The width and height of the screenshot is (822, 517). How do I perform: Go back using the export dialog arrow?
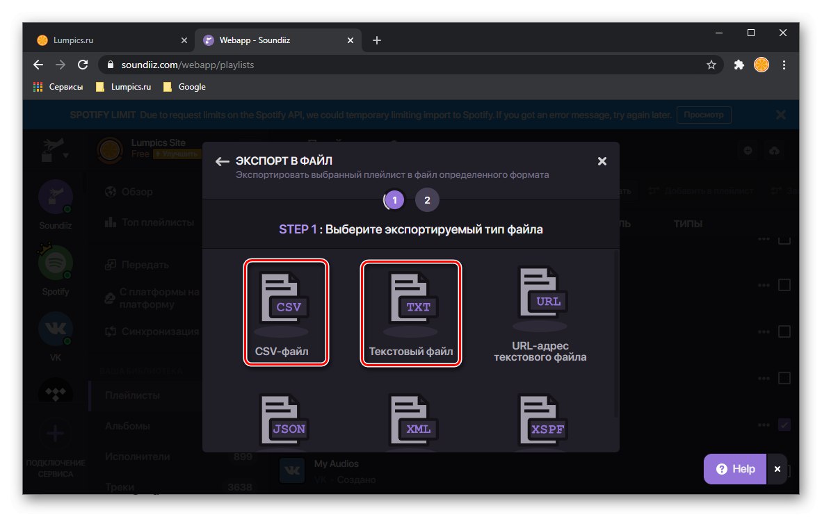tap(223, 161)
